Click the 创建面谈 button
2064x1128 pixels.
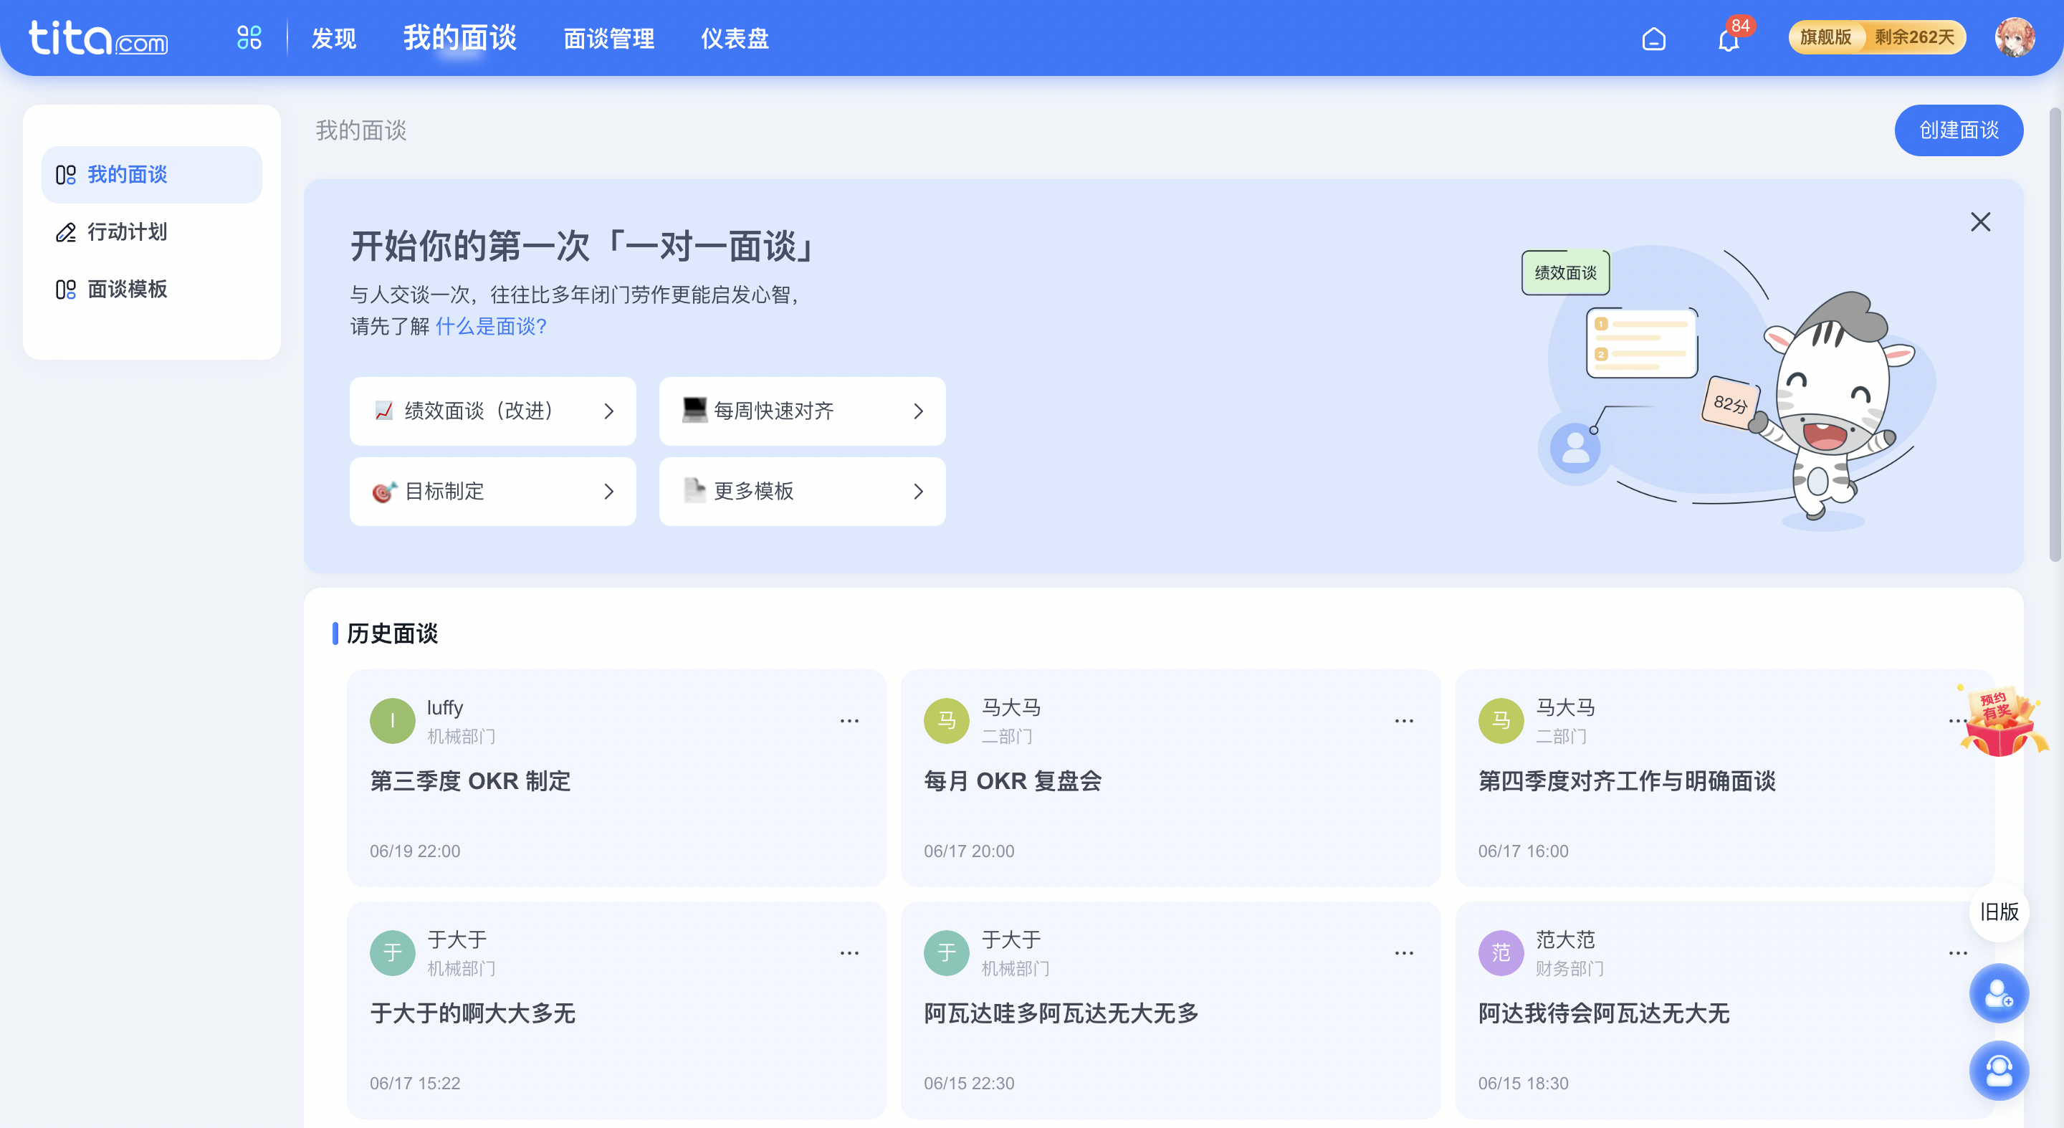click(x=1958, y=130)
